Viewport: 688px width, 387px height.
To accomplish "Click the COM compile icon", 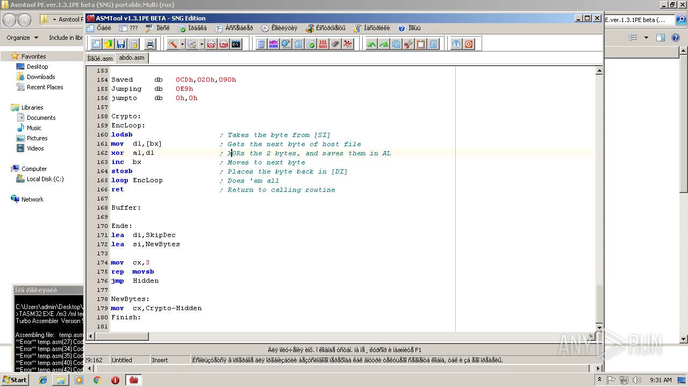I will (224, 44).
